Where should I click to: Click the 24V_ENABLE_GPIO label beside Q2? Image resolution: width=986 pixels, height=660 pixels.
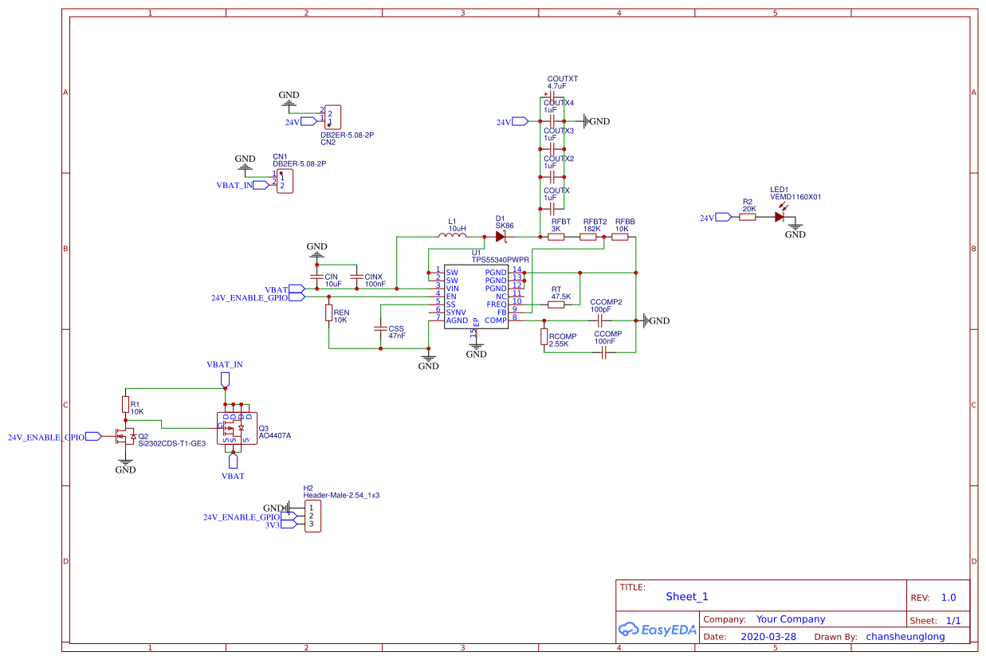[x=46, y=438]
